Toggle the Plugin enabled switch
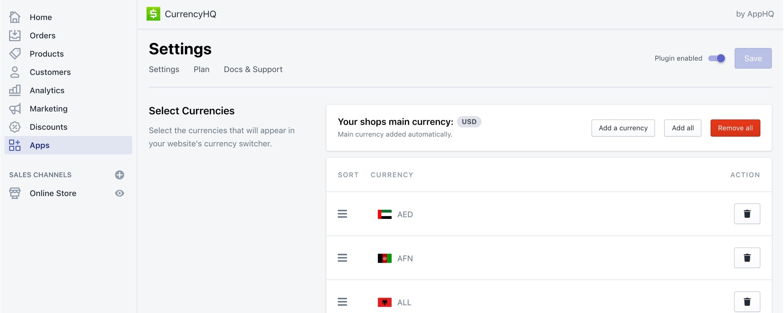784x313 pixels. [x=717, y=58]
